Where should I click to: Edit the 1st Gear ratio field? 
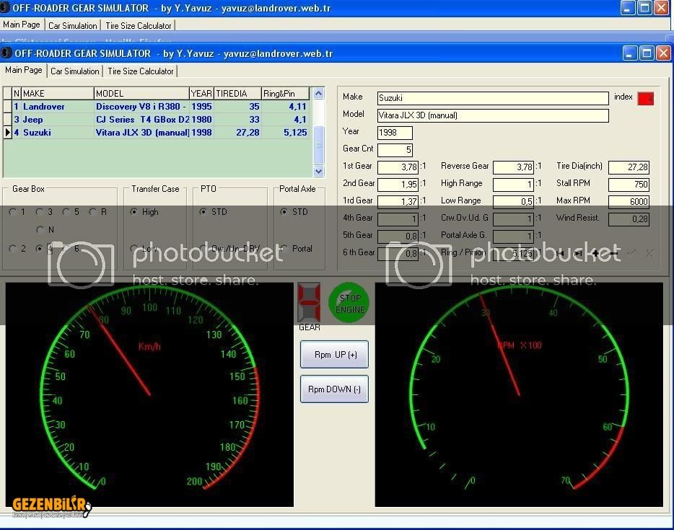[398, 167]
